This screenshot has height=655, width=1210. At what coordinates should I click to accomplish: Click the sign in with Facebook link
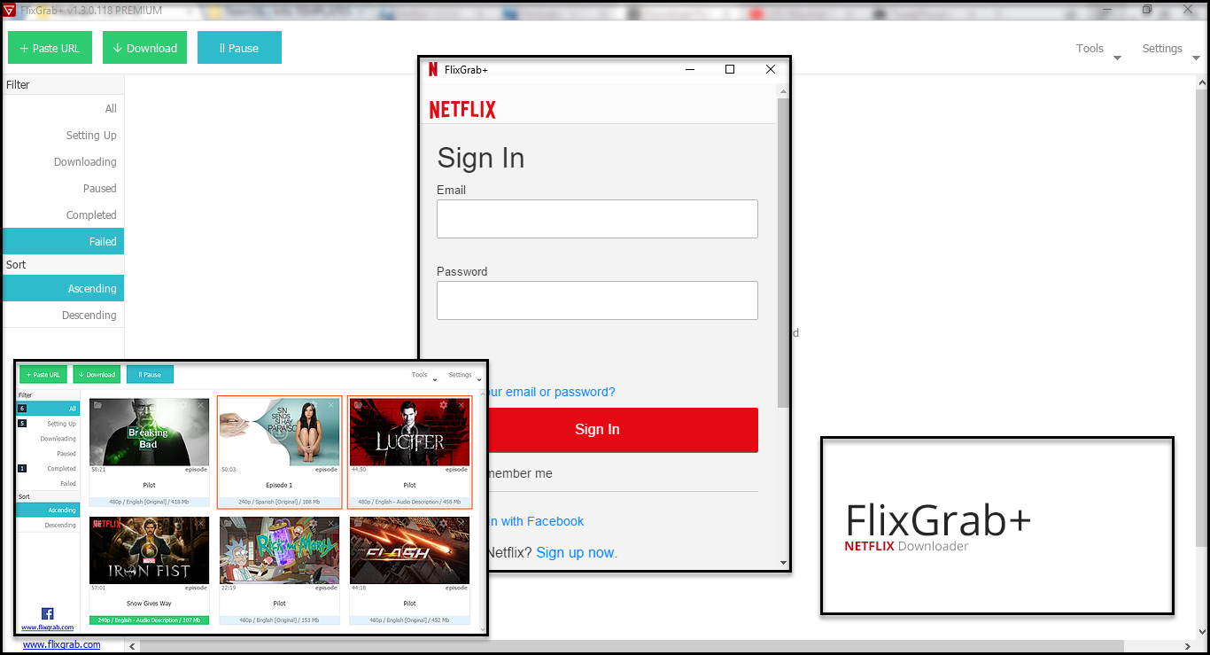point(535,521)
